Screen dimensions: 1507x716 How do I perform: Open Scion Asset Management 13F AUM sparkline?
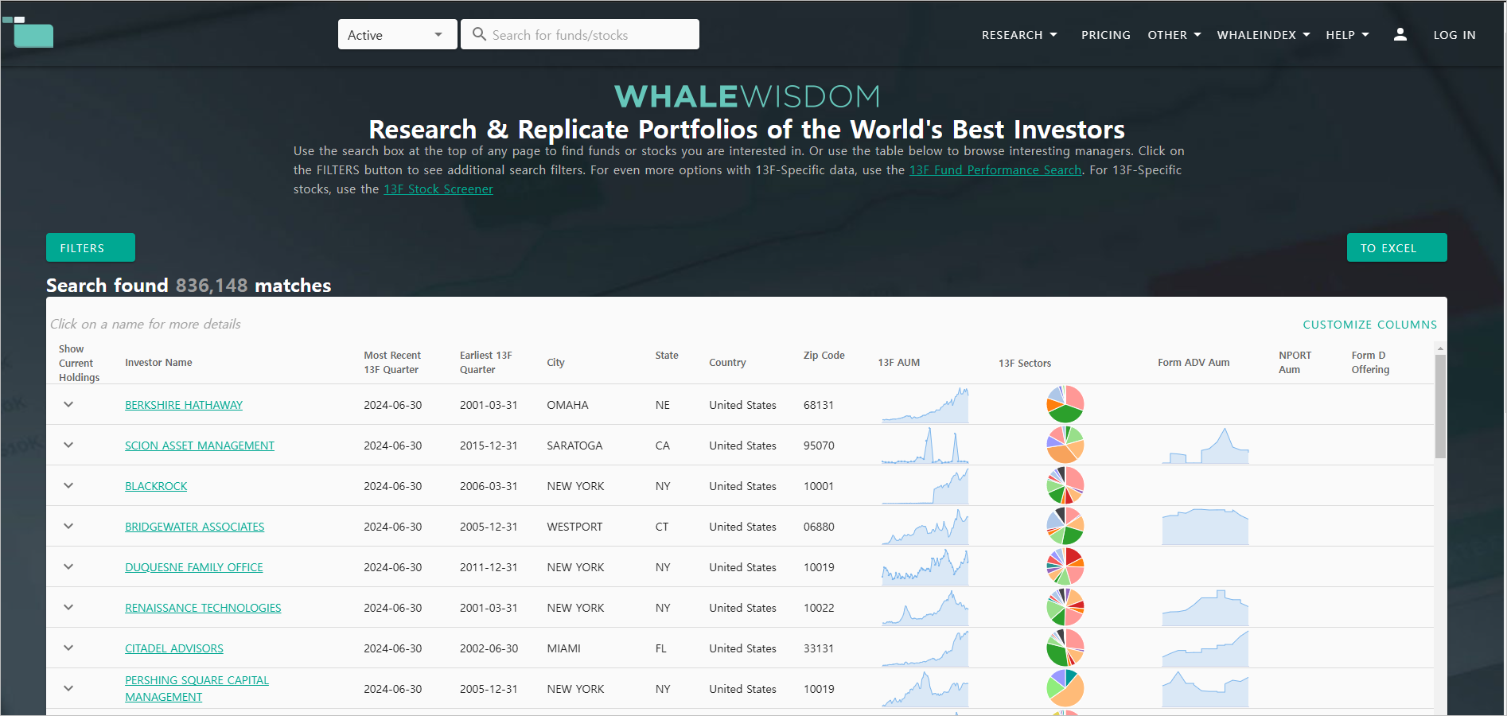pos(925,446)
